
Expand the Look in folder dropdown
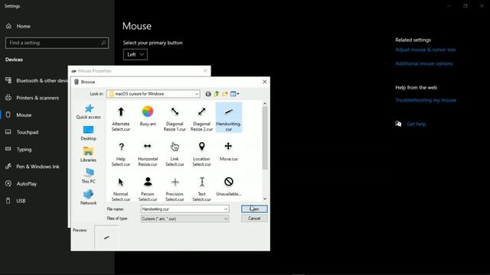click(x=197, y=94)
